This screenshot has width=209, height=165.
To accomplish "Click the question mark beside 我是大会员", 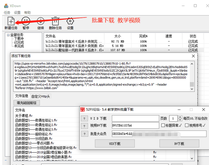I will pyautogui.click(x=84, y=134).
